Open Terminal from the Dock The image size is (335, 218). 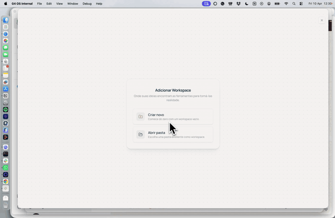(x=6, y=154)
